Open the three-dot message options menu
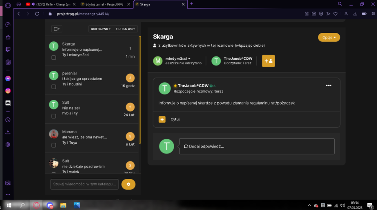Screen dimensions: 377x210 pyautogui.click(x=328, y=85)
